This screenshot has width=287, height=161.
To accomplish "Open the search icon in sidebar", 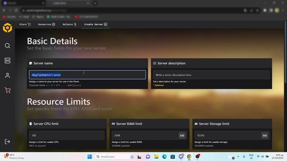I will coord(8,46).
